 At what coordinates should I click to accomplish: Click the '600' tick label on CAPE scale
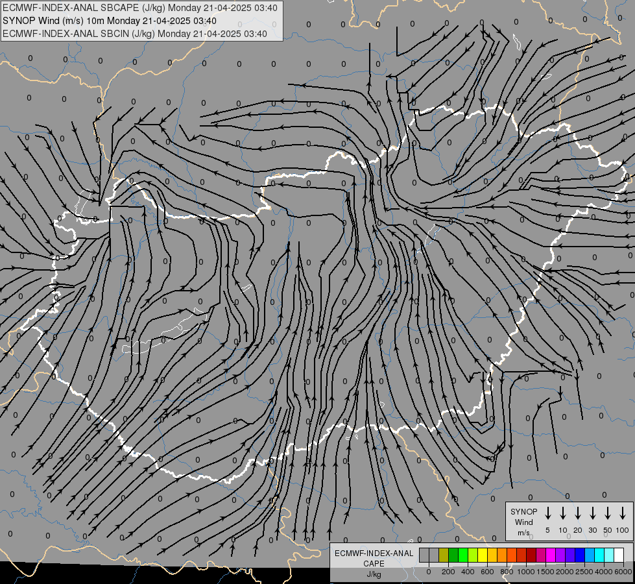tap(487, 572)
